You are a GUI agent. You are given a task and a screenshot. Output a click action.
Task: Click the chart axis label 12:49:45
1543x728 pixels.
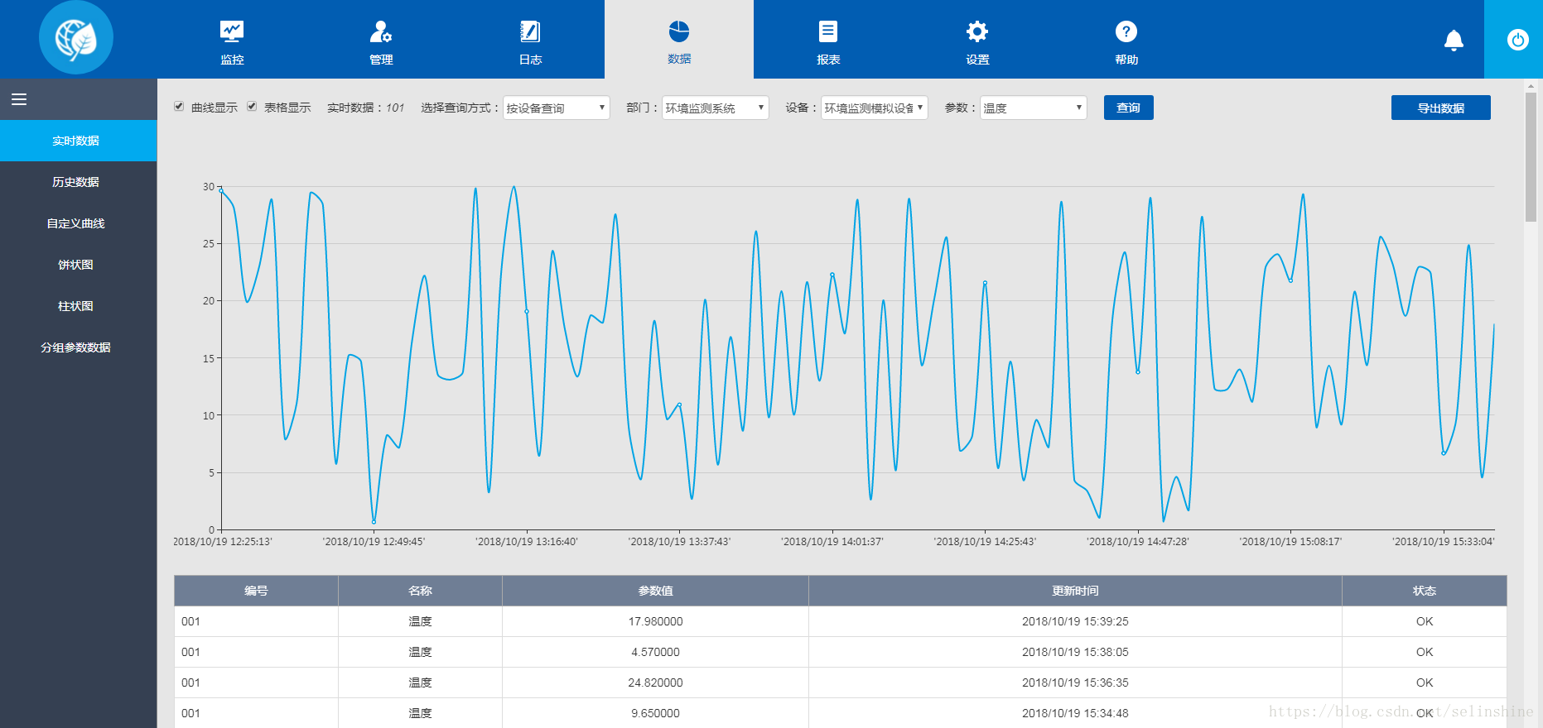[x=374, y=542]
